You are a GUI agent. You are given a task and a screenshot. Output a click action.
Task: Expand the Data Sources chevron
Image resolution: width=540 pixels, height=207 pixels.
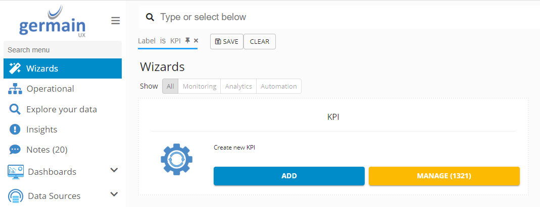[114, 194]
